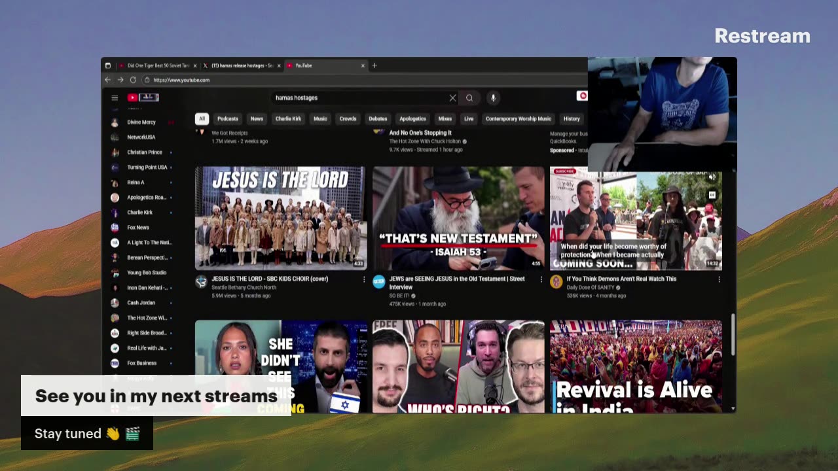Toggle captions on the previewing video
Screen dimensions: 838x471
(712, 194)
